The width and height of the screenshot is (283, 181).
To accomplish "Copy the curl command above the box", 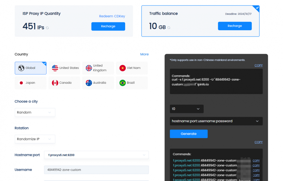I will (258, 65).
